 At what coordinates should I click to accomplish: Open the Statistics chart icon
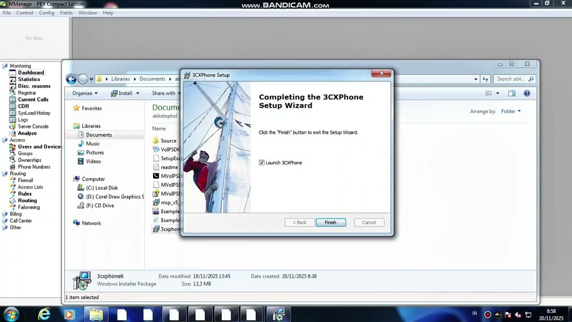tap(13, 79)
